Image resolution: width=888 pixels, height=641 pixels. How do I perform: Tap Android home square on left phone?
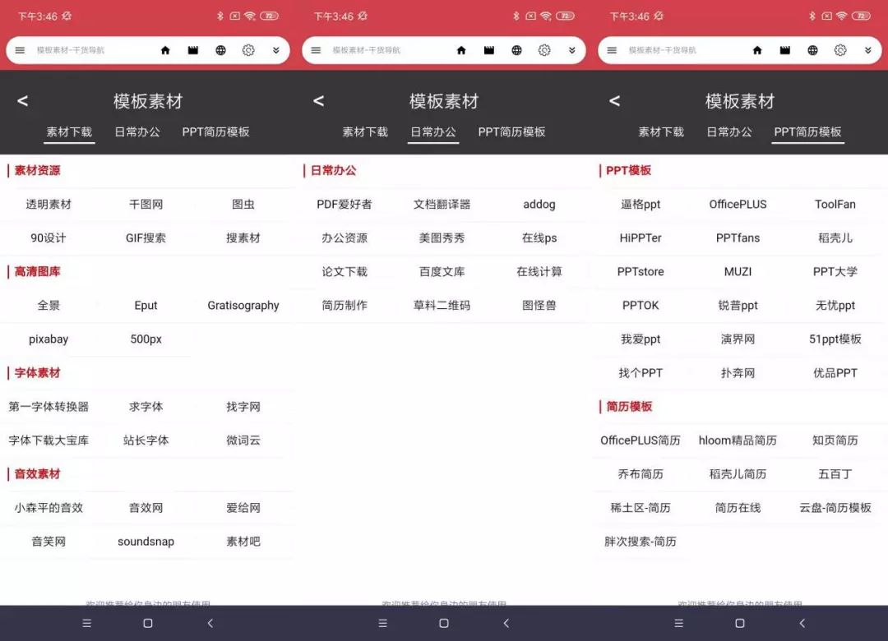(x=148, y=624)
